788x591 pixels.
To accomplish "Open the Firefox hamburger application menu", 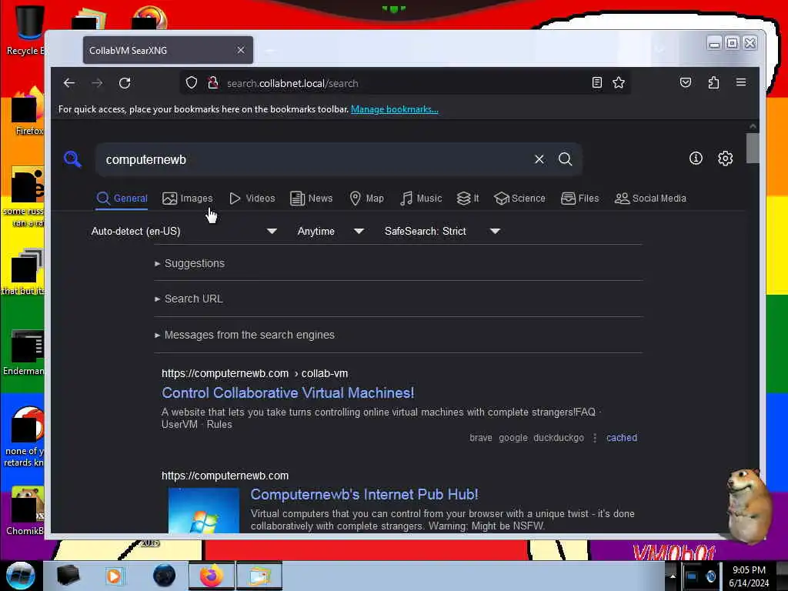I will pyautogui.click(x=741, y=82).
